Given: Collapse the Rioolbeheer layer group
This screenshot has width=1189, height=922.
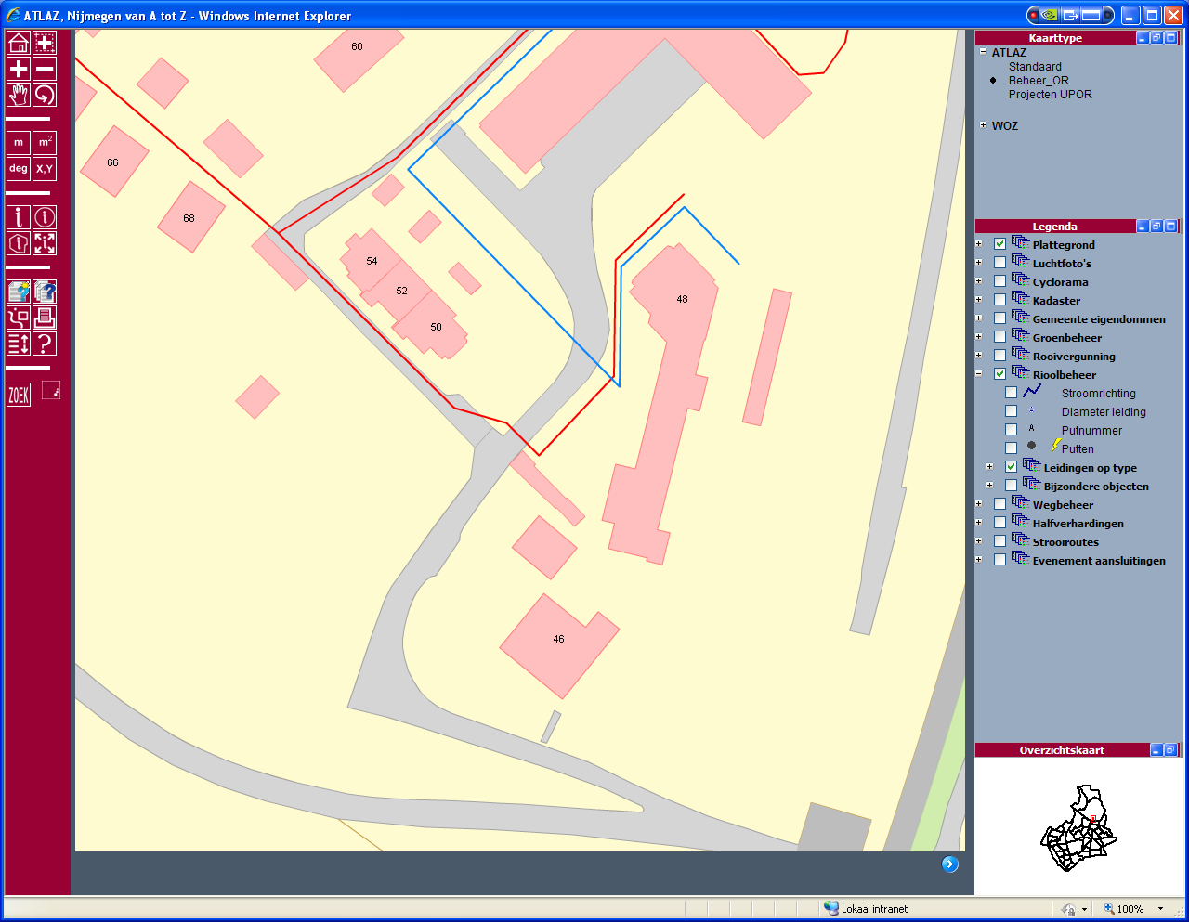Looking at the screenshot, I should coord(978,374).
